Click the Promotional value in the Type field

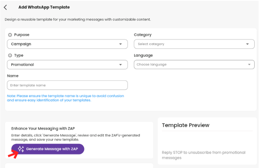point(23,65)
